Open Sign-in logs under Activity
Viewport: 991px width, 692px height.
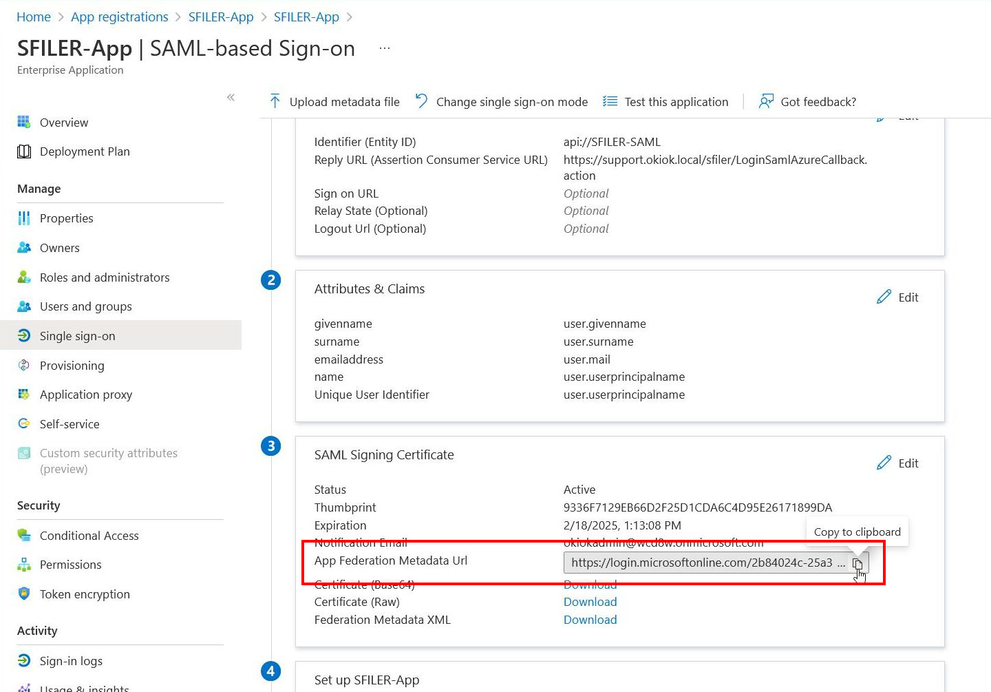71,661
